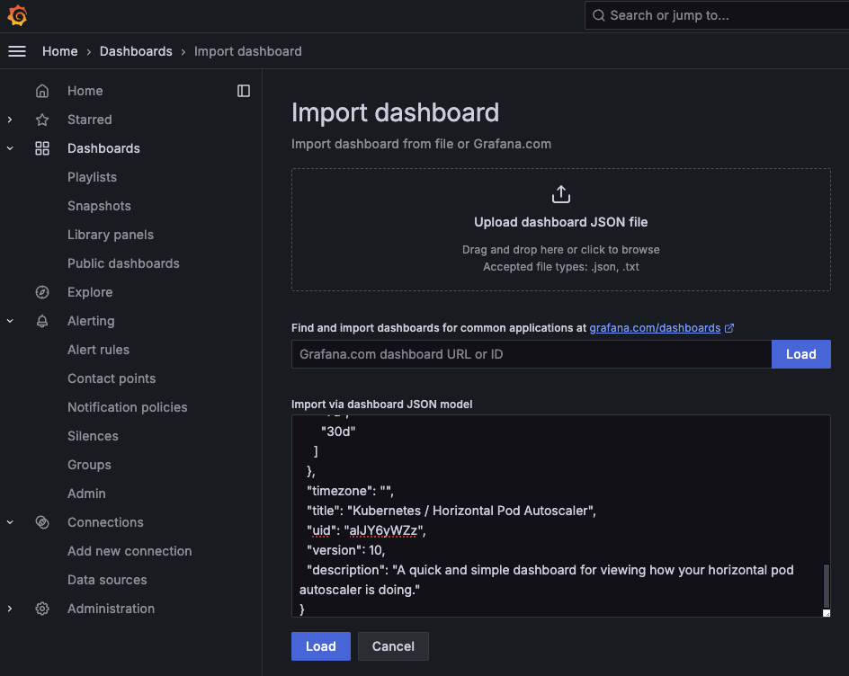
Task: Click Home breadcrumb link
Action: coord(60,51)
